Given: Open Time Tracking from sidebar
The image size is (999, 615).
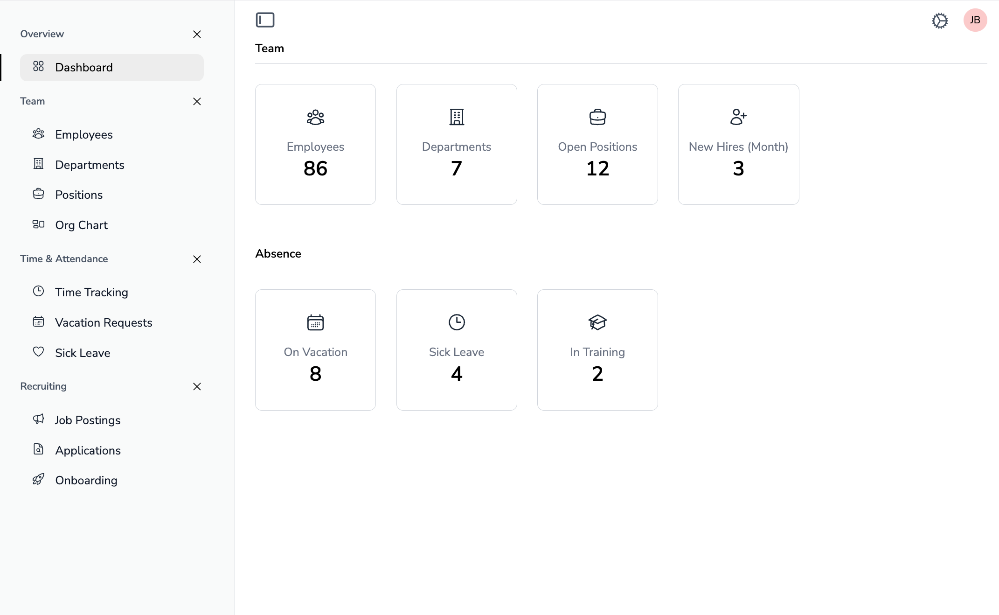Looking at the screenshot, I should point(91,292).
